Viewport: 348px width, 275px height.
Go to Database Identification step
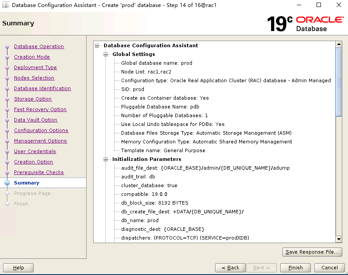coord(42,88)
